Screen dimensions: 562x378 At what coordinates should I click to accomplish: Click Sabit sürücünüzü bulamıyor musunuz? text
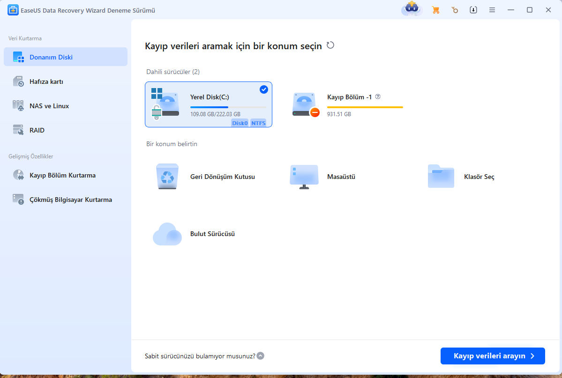(x=200, y=356)
